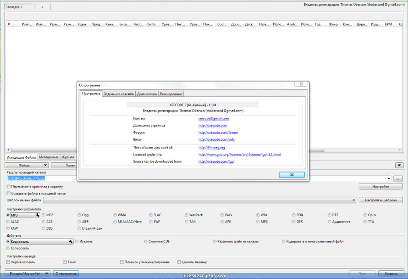Open the xrecode.com/forum link

point(218,133)
